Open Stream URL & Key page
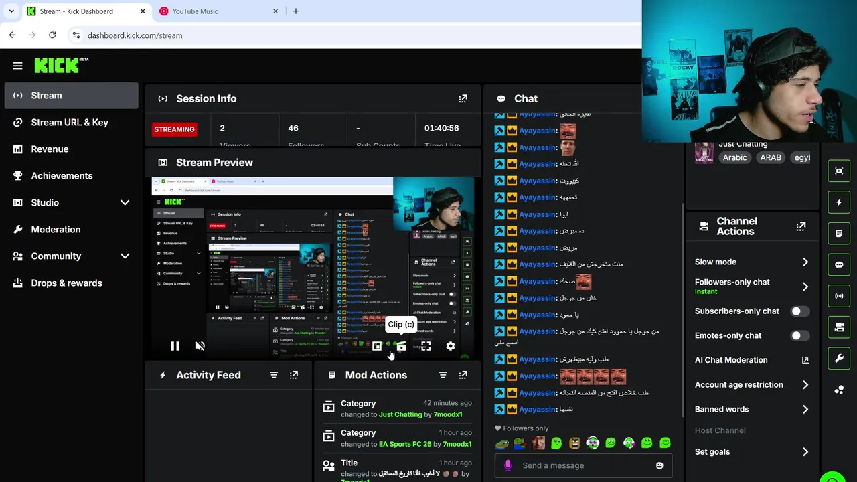Image resolution: width=857 pixels, height=482 pixels. tap(72, 122)
